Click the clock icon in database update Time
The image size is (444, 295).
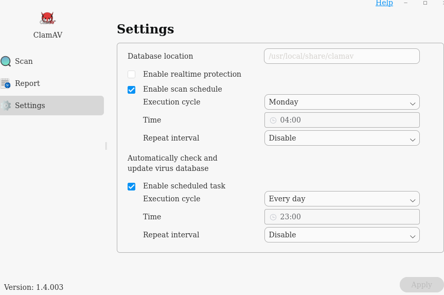tap(273, 217)
